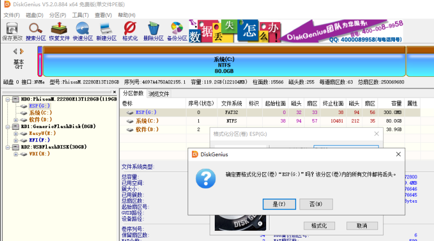Expand the 软件(D:) partition in tree
The height and width of the screenshot is (241, 434).
(16, 120)
